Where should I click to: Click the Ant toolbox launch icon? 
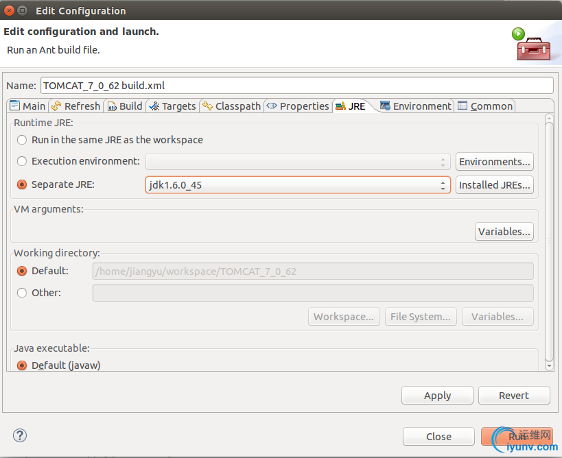[x=532, y=45]
